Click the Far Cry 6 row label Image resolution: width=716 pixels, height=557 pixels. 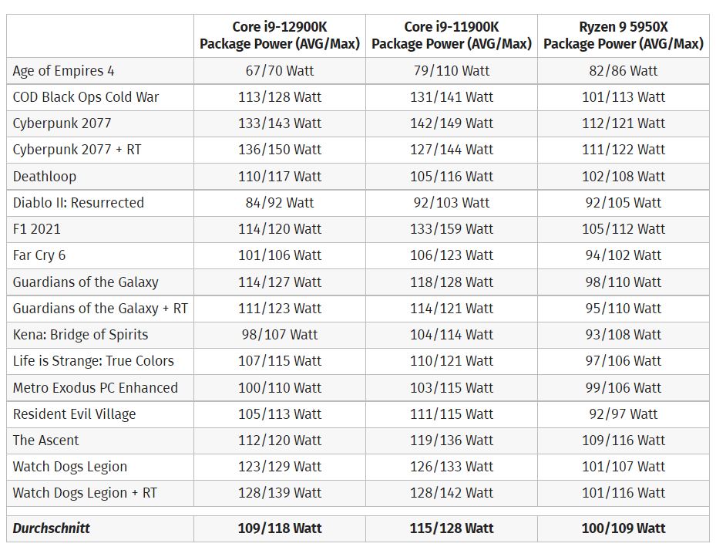pos(39,255)
